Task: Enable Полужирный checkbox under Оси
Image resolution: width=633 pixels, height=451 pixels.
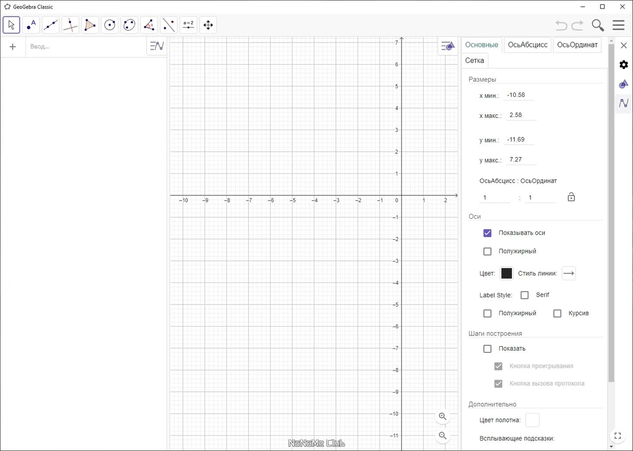Action: pyautogui.click(x=487, y=251)
